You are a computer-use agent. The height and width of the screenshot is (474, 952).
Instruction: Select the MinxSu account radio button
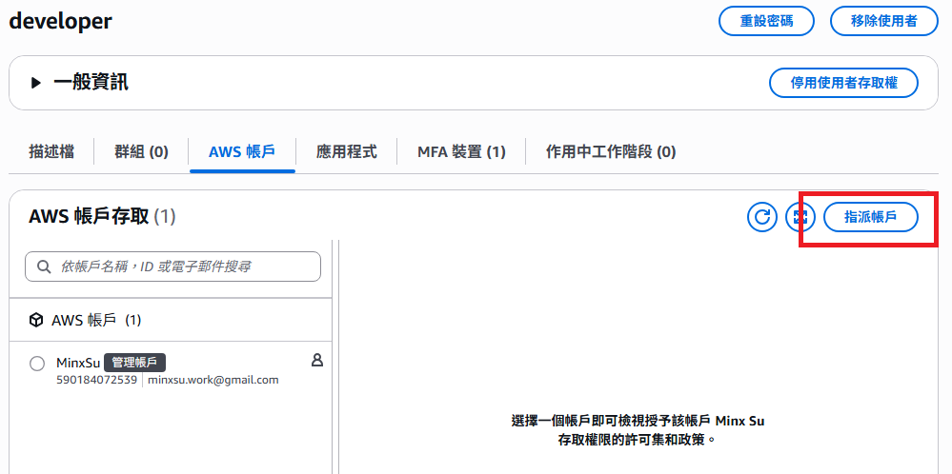(x=37, y=364)
